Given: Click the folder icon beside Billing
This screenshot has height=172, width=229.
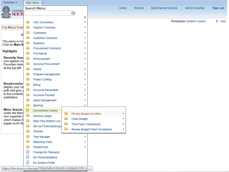Looking at the screenshot, I should [28, 85].
